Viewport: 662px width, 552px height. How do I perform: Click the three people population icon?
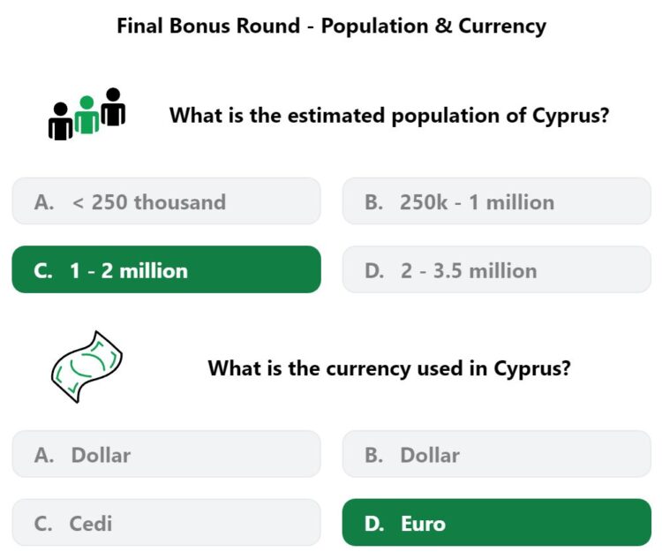pyautogui.click(x=87, y=114)
